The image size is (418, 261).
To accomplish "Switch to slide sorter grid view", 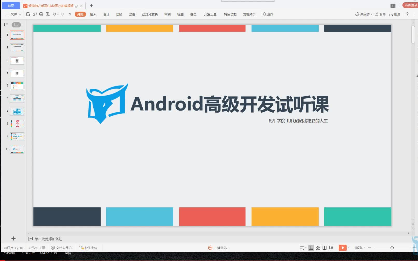I will tap(318, 248).
